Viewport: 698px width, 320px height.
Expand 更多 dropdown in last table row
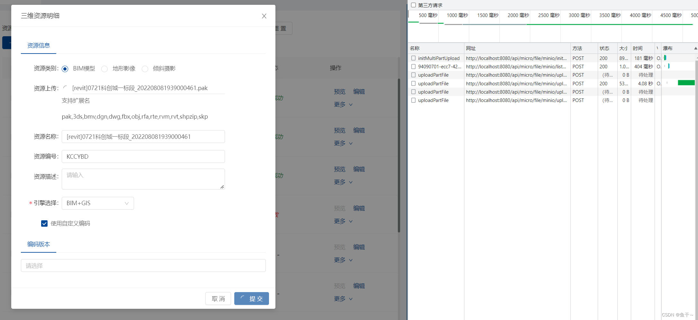coord(343,299)
